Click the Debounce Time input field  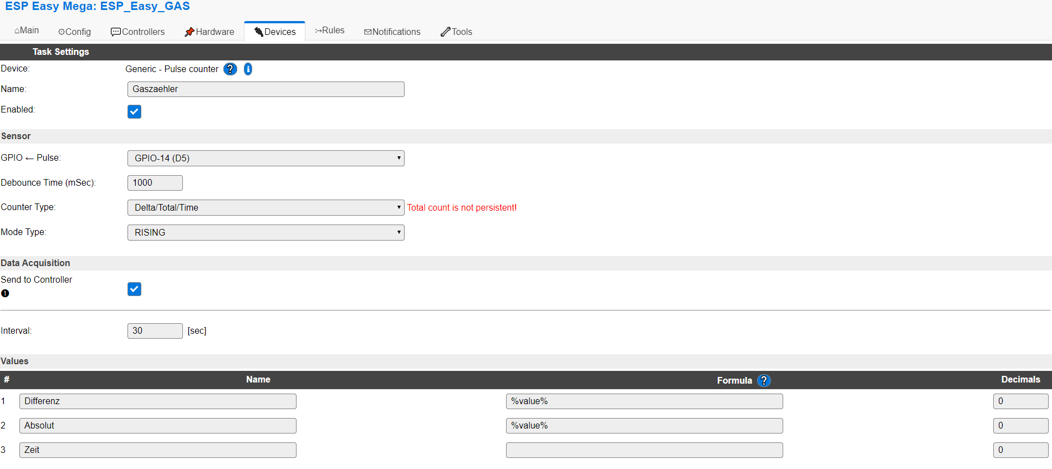click(155, 183)
